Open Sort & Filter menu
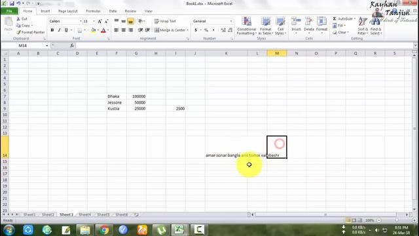 (363, 26)
